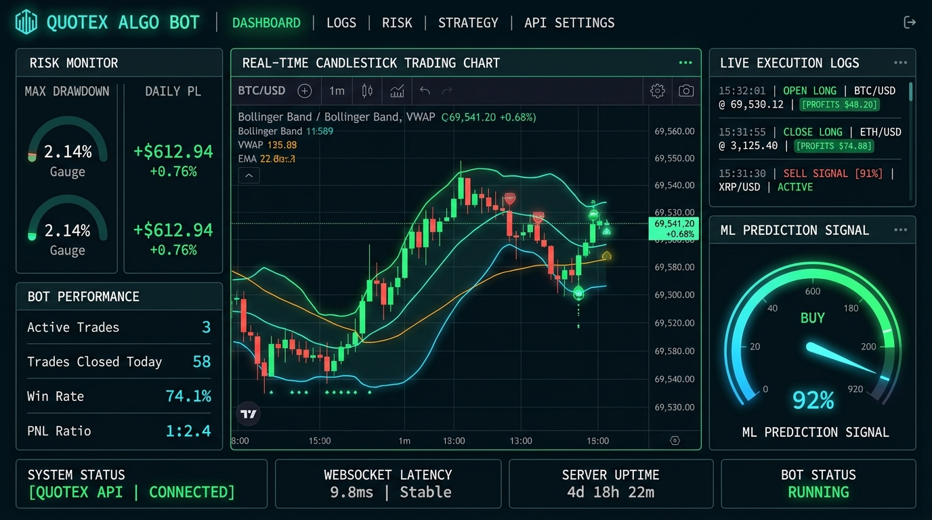Screen dimensions: 932x520
Task: Click the Bot Performance panel title
Action: tap(83, 297)
